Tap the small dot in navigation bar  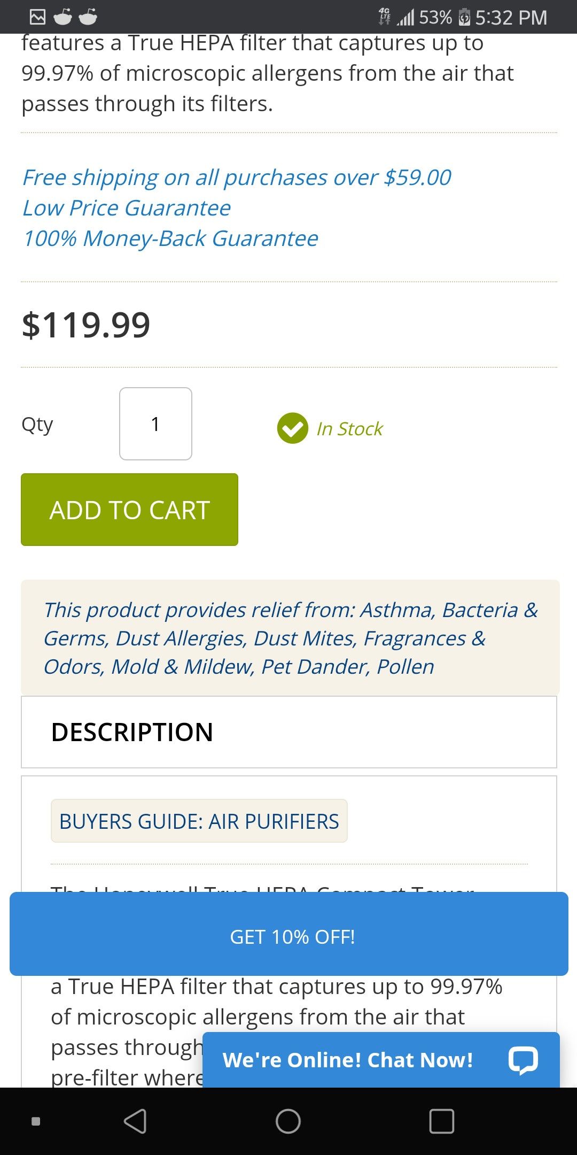(x=36, y=1121)
